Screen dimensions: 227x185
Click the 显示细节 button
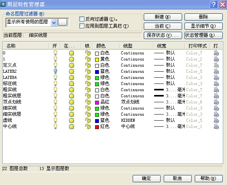tap(203, 26)
